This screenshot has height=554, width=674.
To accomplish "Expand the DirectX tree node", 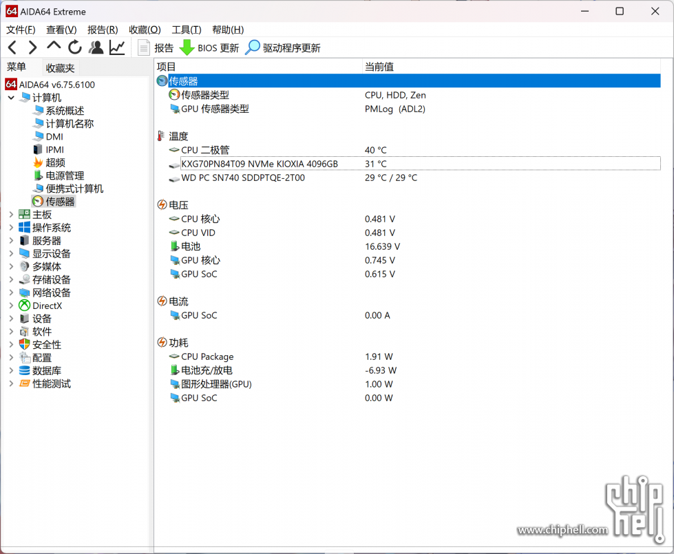I will [x=11, y=306].
